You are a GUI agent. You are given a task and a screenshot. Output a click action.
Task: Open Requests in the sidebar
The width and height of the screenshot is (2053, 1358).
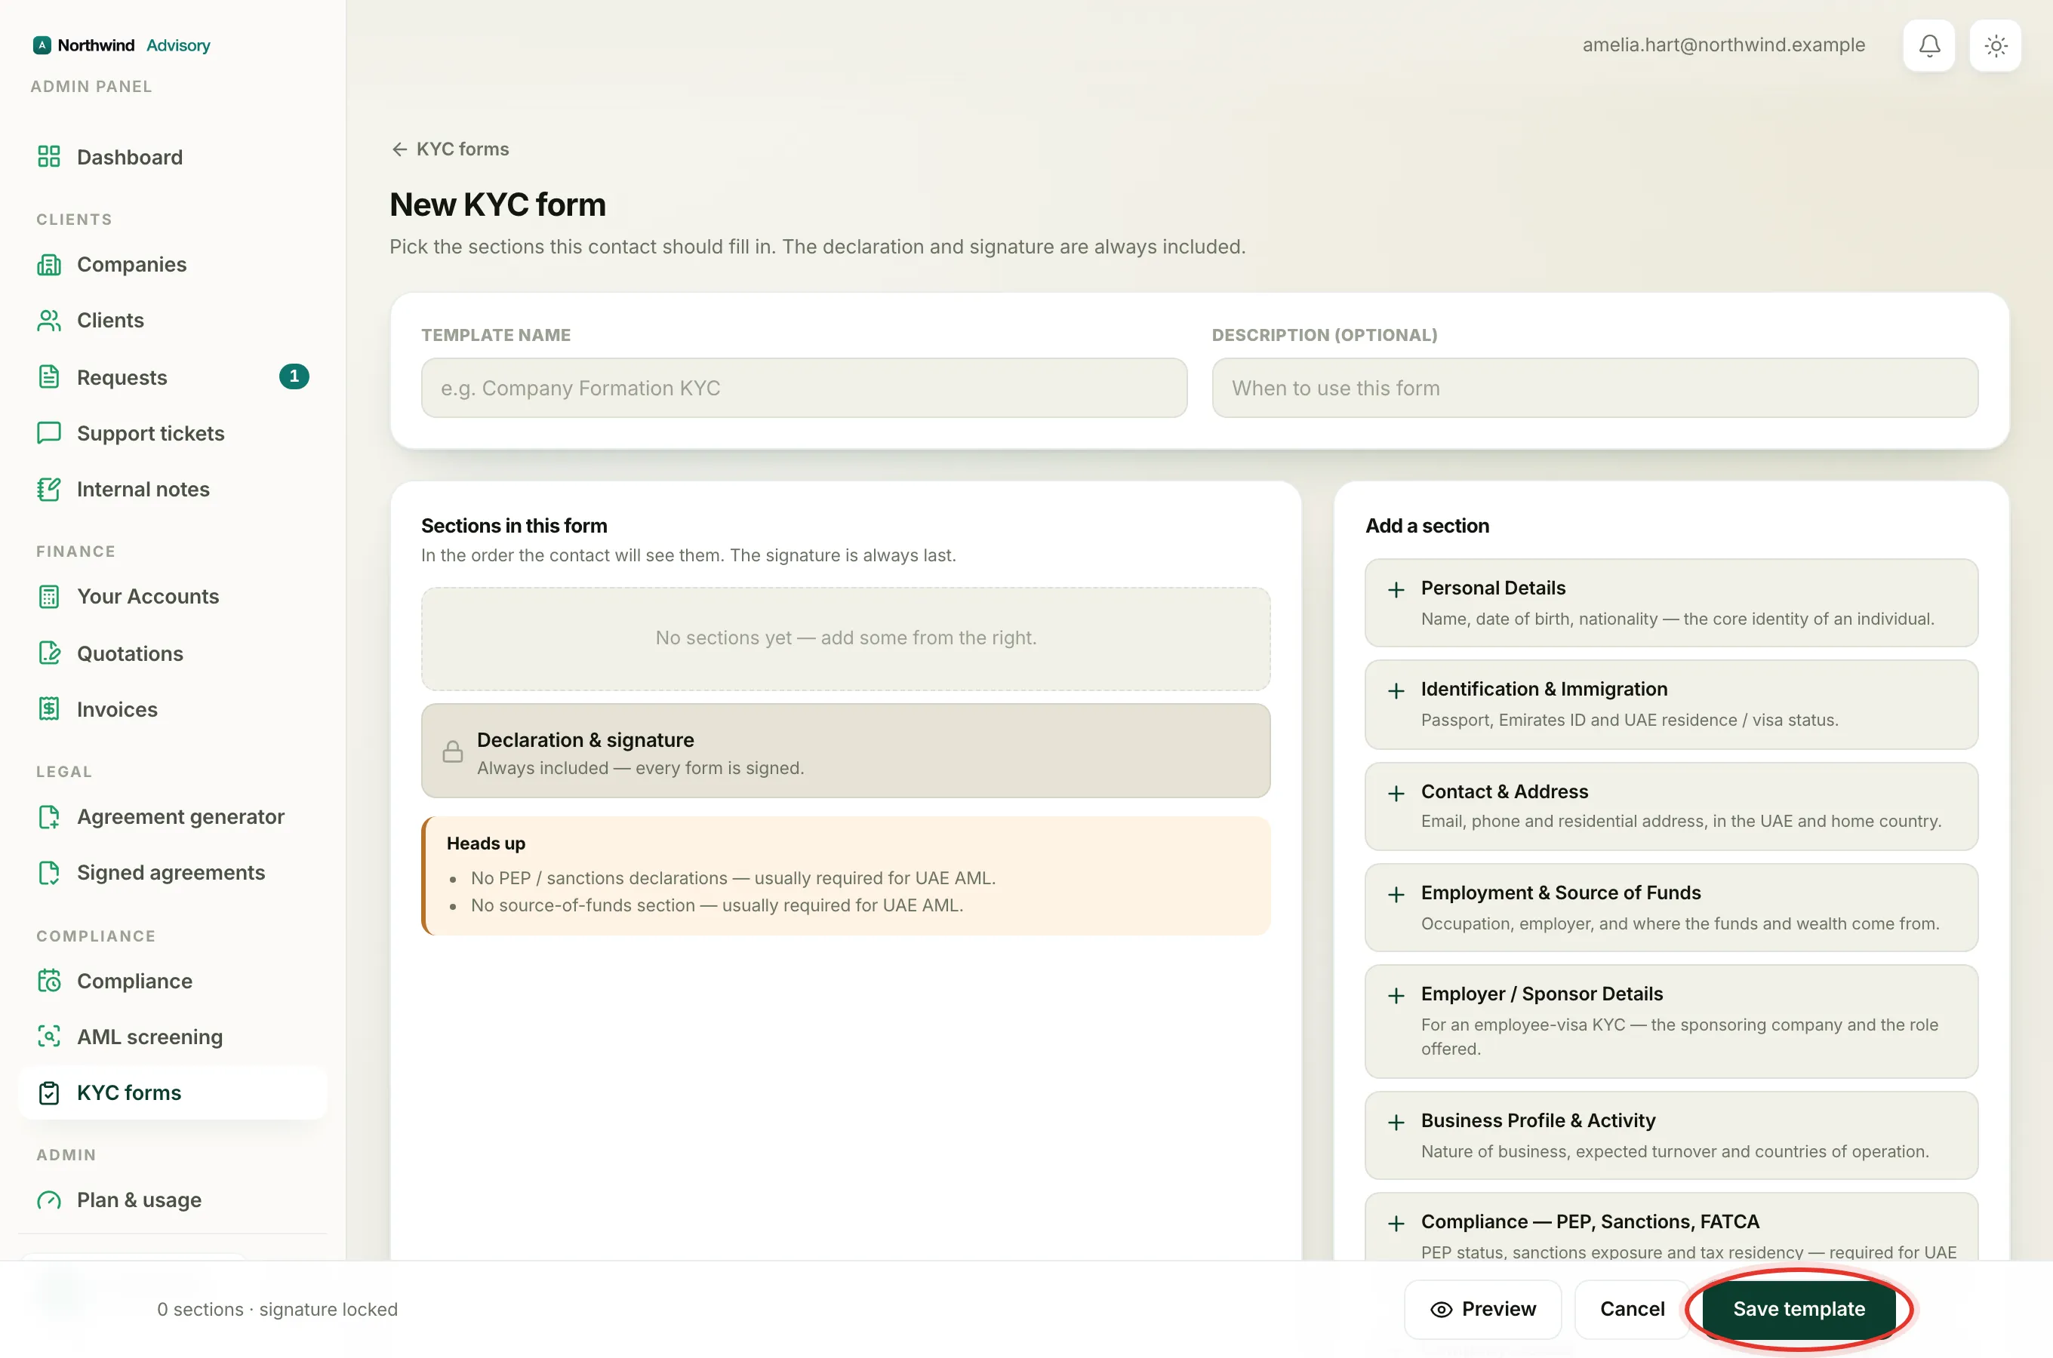[x=172, y=376]
